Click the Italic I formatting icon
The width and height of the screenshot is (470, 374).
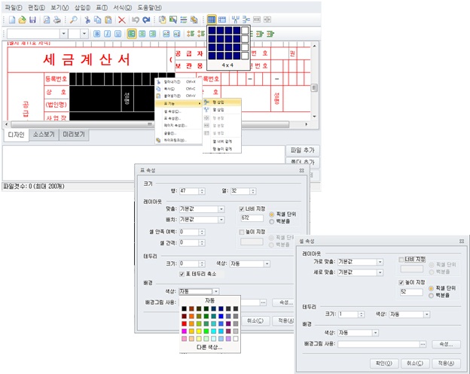(107, 34)
